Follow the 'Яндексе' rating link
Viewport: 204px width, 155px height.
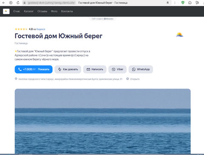(41, 29)
